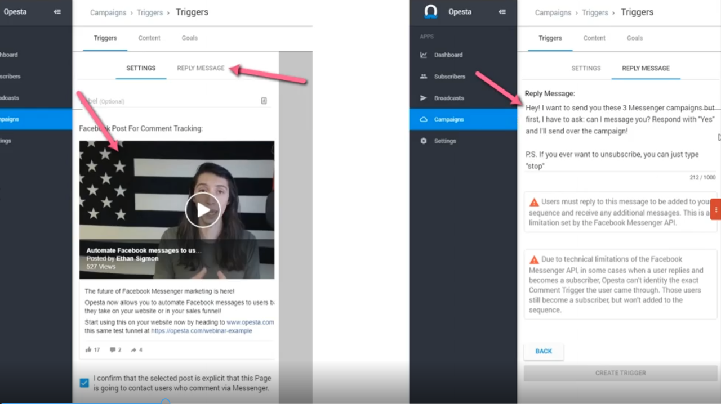The height and width of the screenshot is (404, 721).
Task: Click the video progress bar handle at the bottom
Action: 165,402
